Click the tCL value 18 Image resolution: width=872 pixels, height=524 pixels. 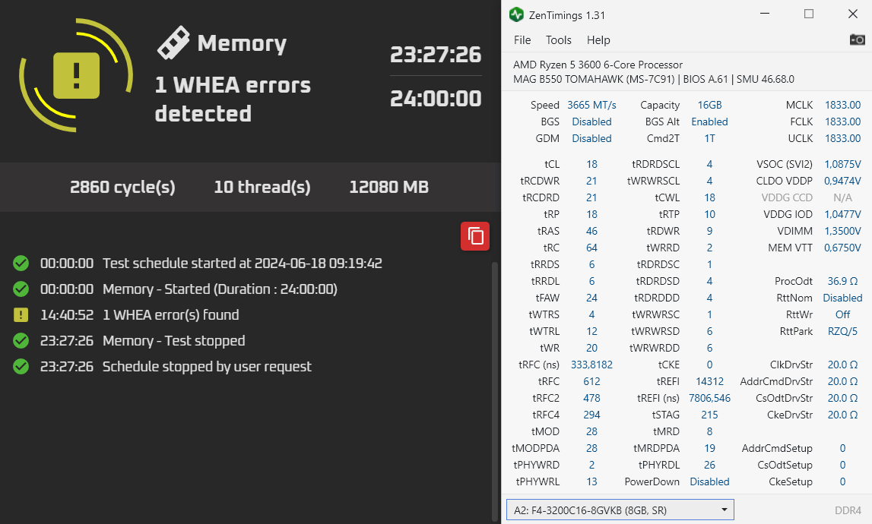click(x=591, y=164)
